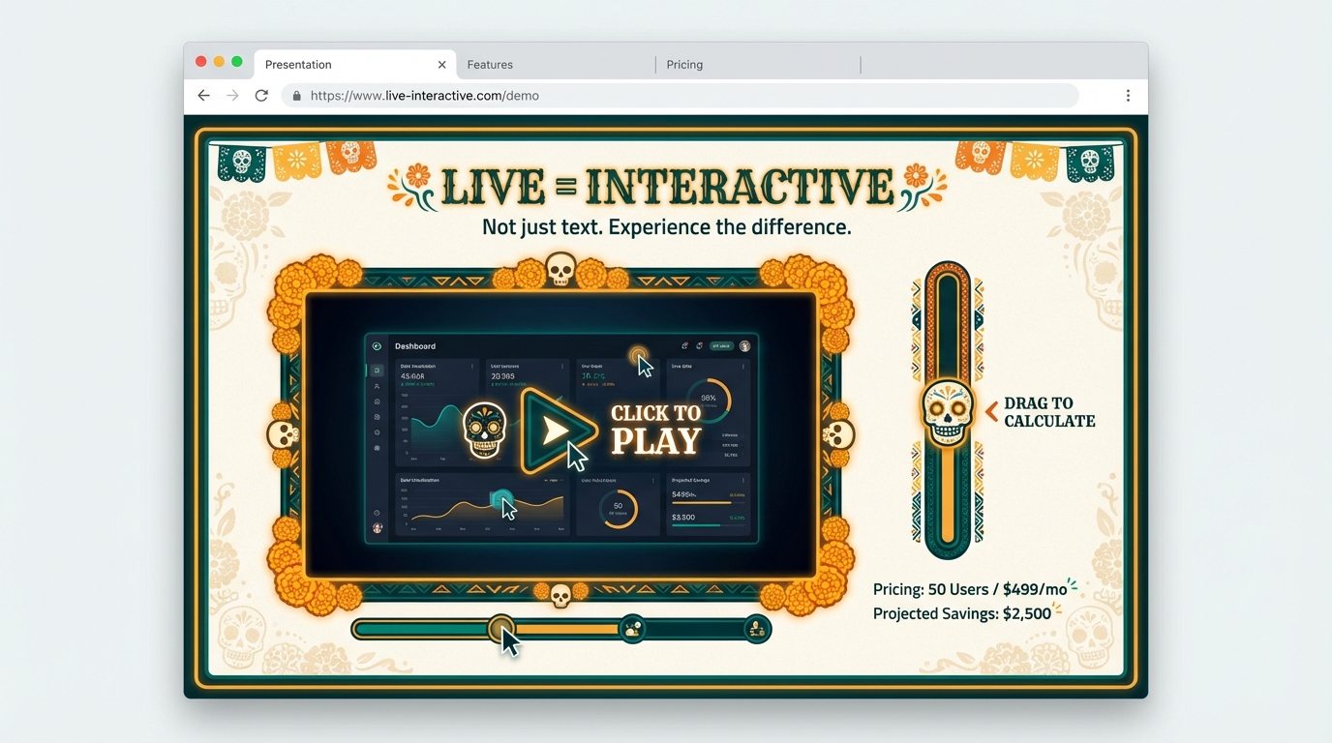Click the middle milestone icon on timeline
The height and width of the screenshot is (743, 1332).
pos(632,630)
